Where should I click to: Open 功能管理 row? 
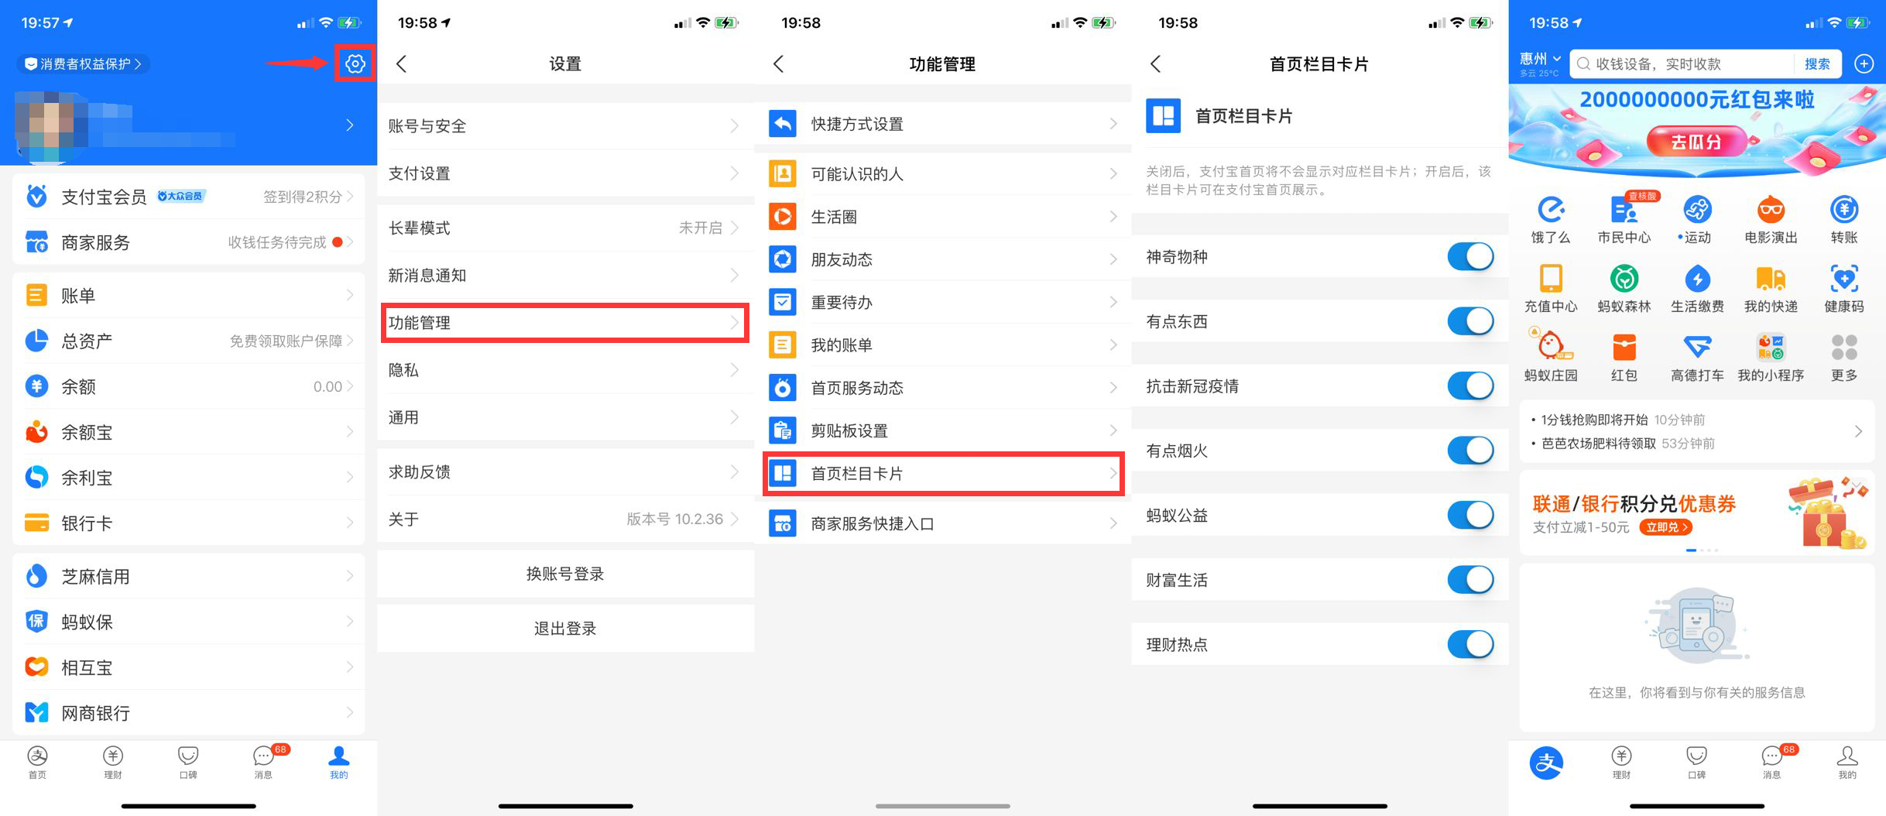(565, 322)
